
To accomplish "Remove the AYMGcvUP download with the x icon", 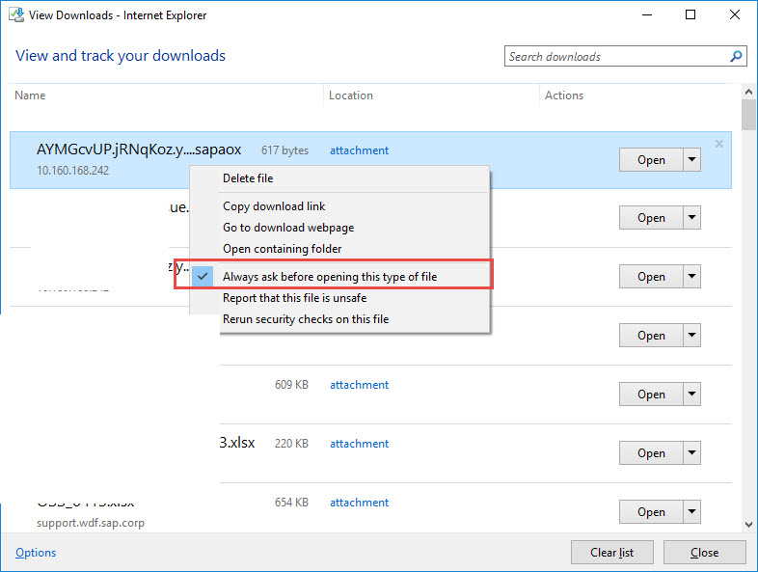I will (x=719, y=144).
